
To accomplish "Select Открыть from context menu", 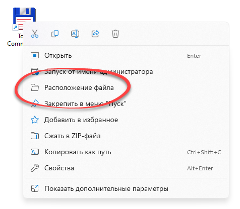I will (126, 56).
